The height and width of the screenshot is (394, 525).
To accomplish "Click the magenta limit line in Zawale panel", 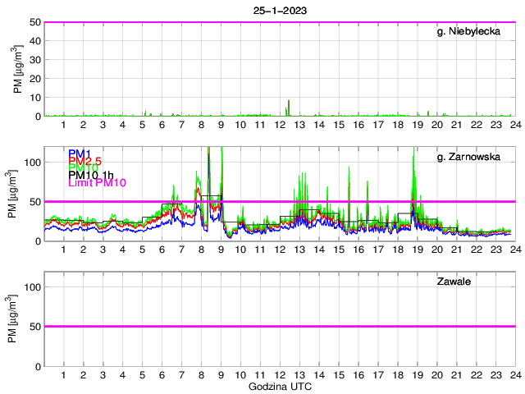I will [279, 327].
